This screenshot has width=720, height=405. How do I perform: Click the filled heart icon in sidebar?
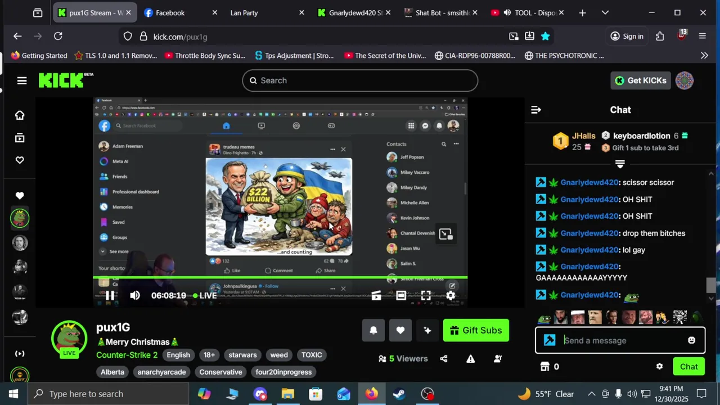(20, 196)
